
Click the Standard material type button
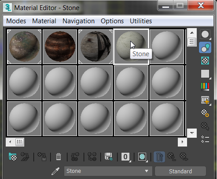(180, 171)
